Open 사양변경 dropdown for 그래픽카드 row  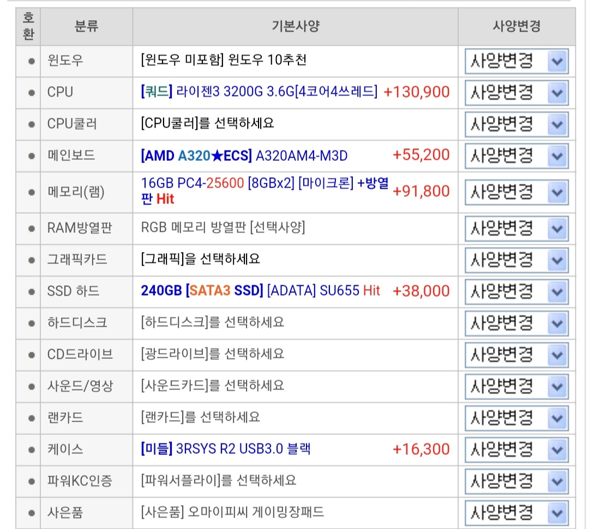pyautogui.click(x=516, y=260)
